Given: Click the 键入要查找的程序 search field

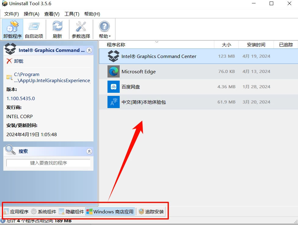Looking at the screenshot, I should pyautogui.click(x=48, y=163).
